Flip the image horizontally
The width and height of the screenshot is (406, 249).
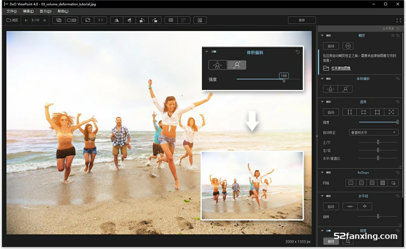point(117,20)
